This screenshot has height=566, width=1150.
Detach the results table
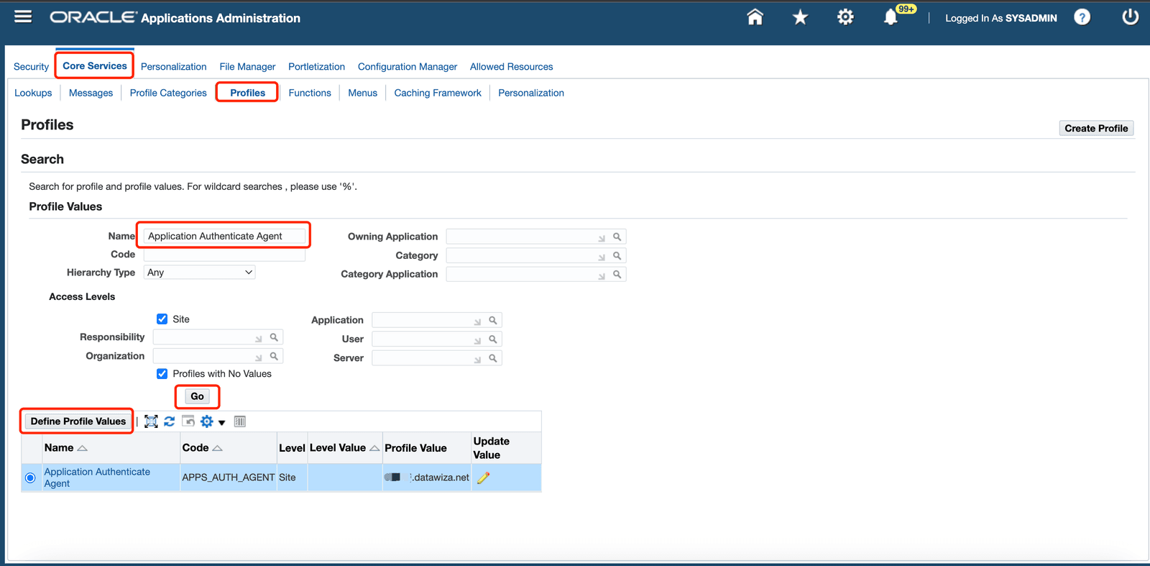(151, 421)
